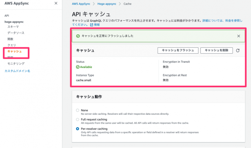The height and width of the screenshot is (148, 251).
Task: Select Per-resolver caching option
Action: (x=78, y=129)
